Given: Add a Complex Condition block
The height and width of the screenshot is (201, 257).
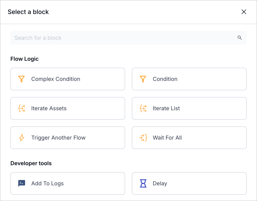Looking at the screenshot, I should pyautogui.click(x=68, y=79).
